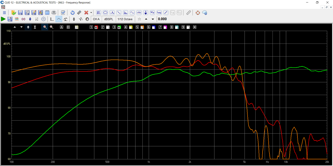Click the blue vertical arrows icon

30,19
